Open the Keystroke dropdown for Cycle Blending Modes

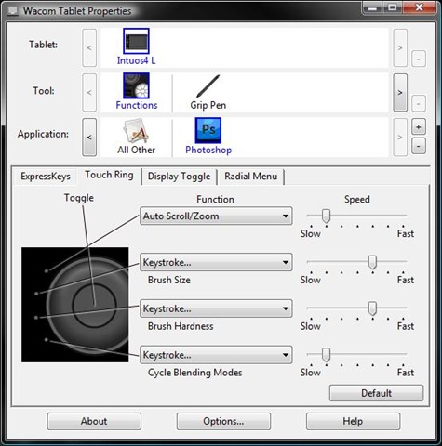coord(216,355)
